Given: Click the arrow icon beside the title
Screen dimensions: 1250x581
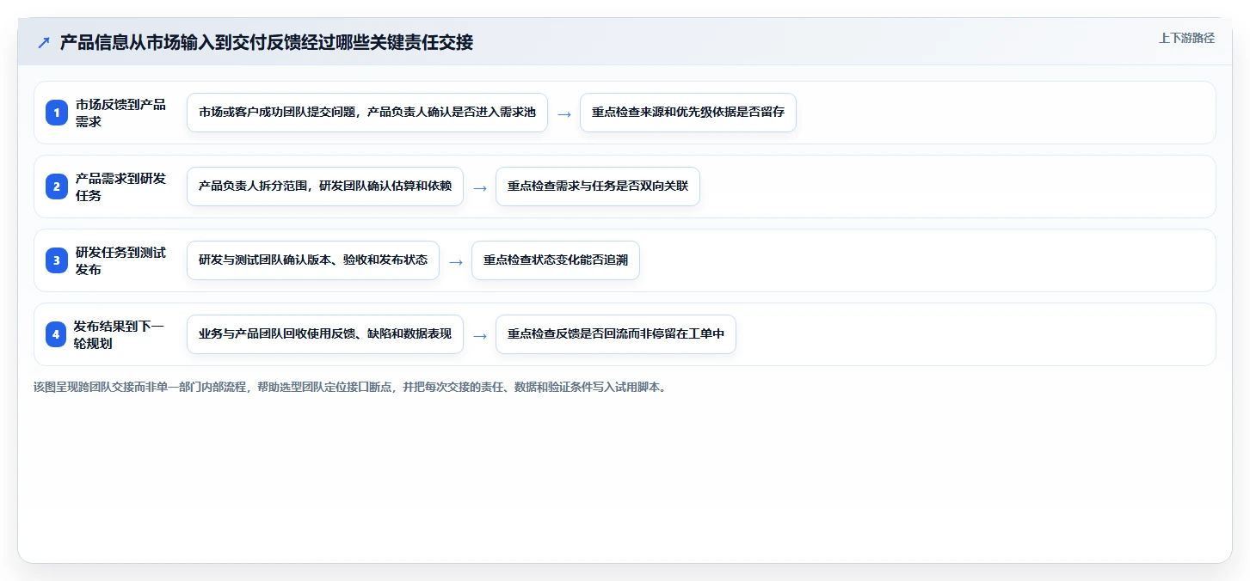Looking at the screenshot, I should click(x=44, y=42).
